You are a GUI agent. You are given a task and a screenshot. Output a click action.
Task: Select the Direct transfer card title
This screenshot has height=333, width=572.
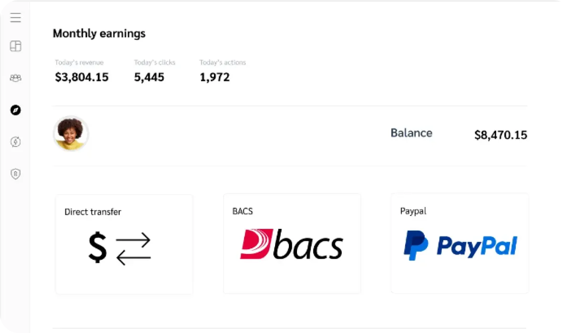93,212
